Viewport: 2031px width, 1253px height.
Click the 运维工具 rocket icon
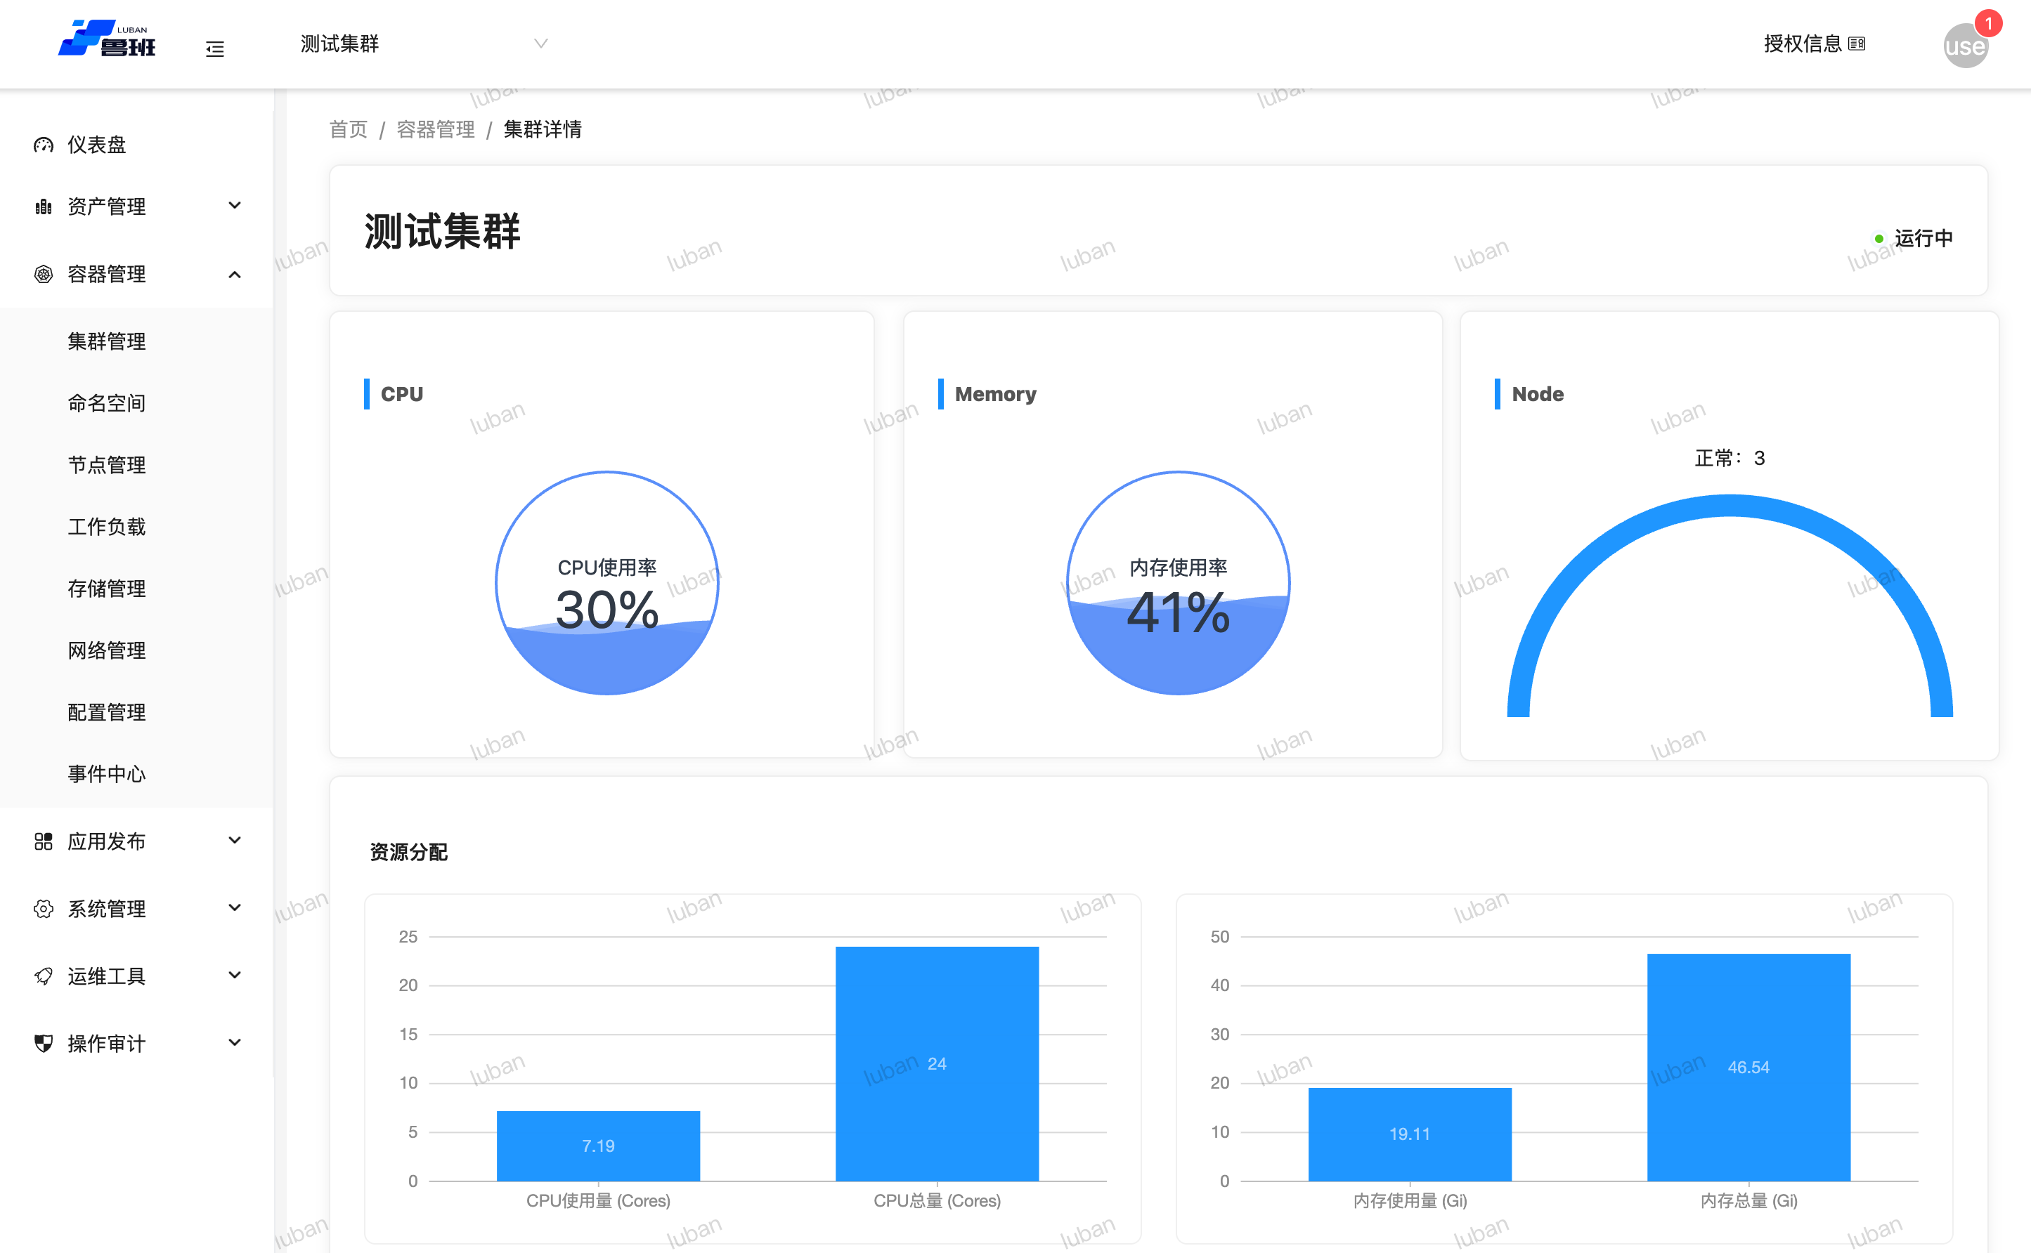click(43, 976)
